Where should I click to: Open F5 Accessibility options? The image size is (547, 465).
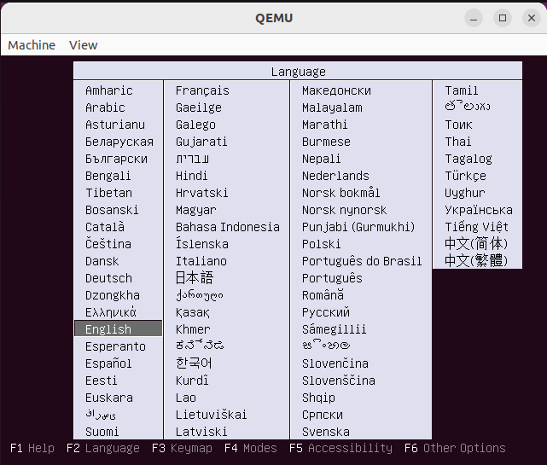340,448
